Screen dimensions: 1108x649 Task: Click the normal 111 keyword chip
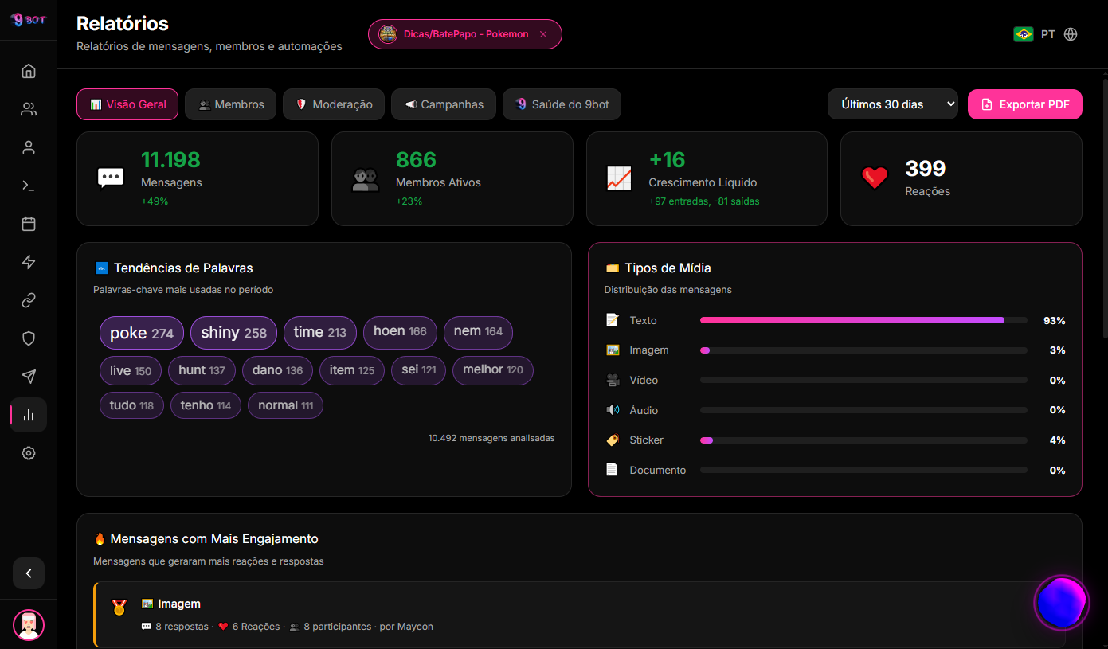[x=285, y=405]
